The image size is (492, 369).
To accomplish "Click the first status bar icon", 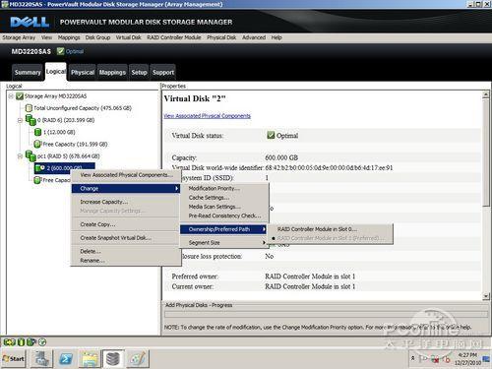I will pos(9,342).
